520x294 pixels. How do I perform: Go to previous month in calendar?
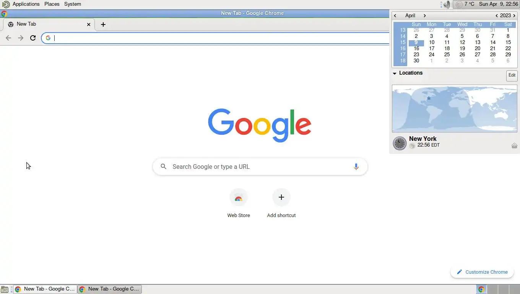pyautogui.click(x=395, y=16)
